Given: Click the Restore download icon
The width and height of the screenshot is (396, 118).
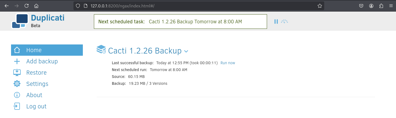Looking at the screenshot, I should click(17, 73).
